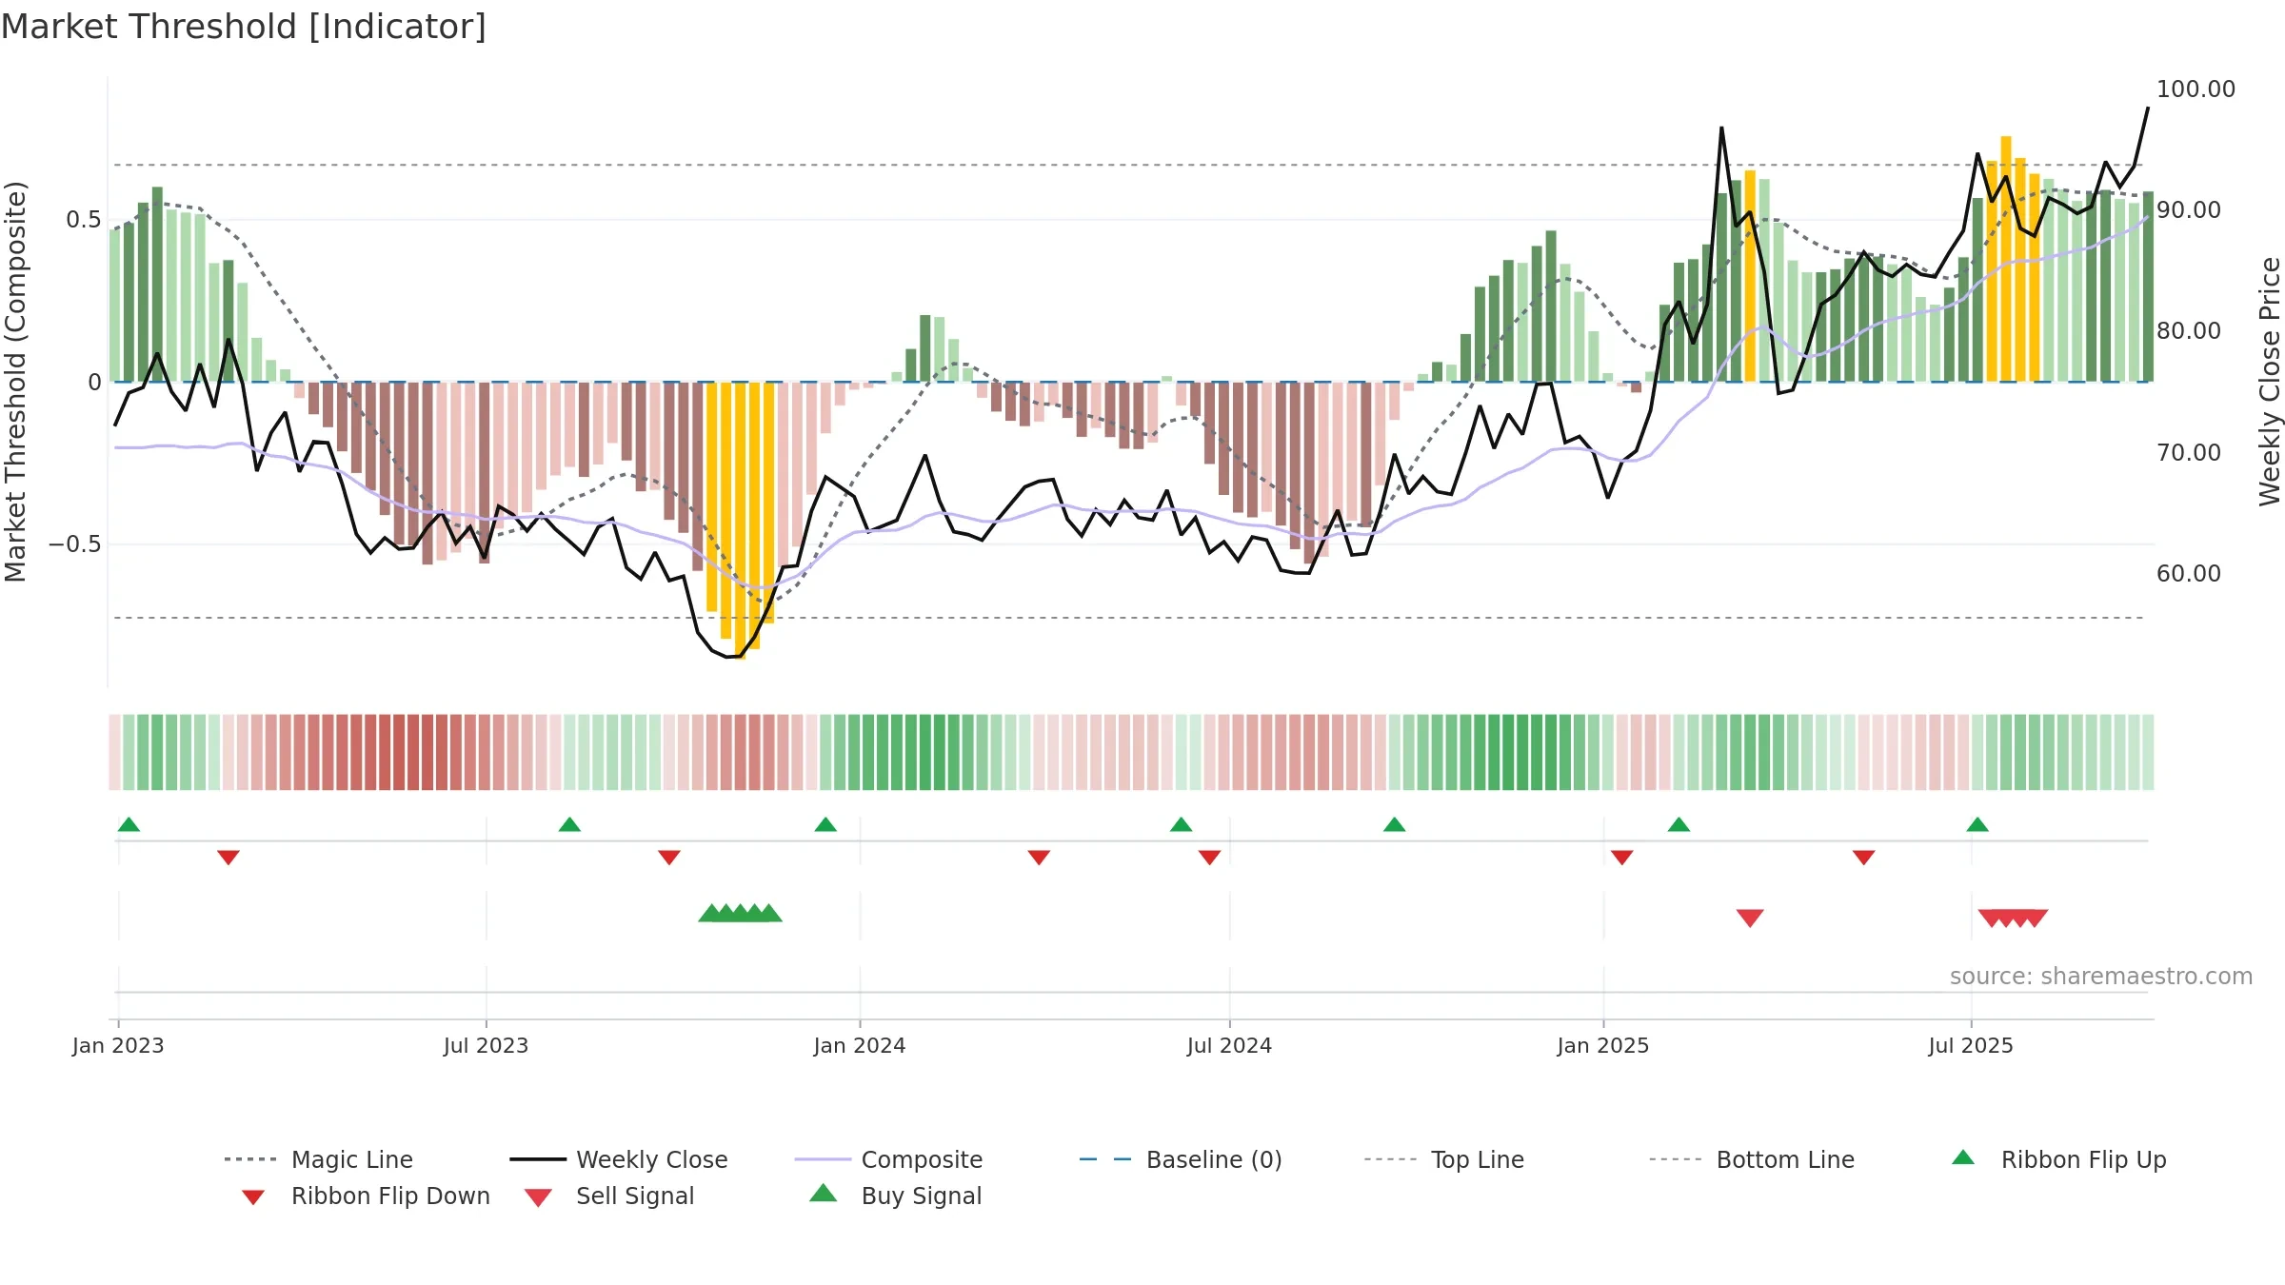Click the ribbon flip up marker after Jan 2025
2285x1285 pixels.
pyautogui.click(x=1679, y=824)
